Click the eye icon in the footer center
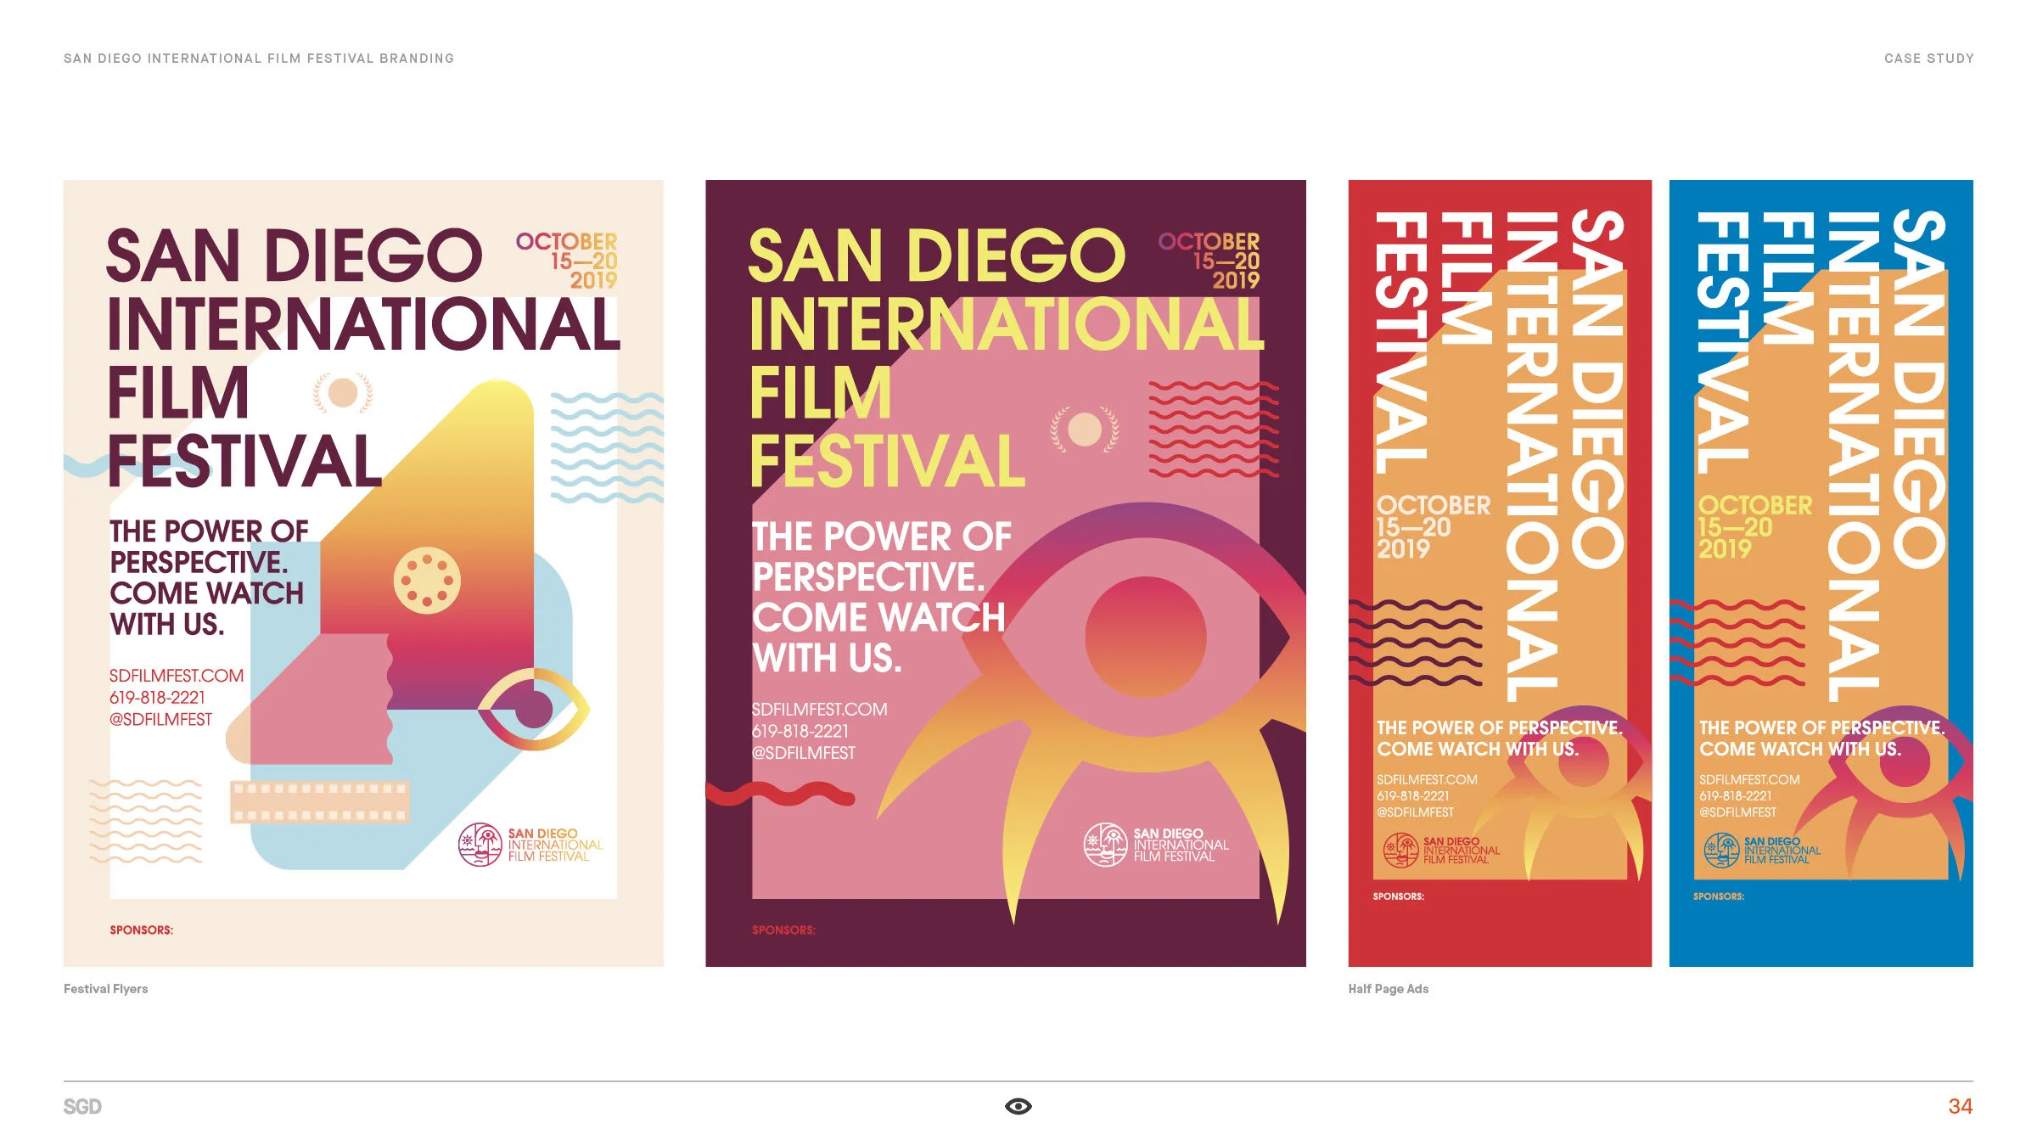 pyautogui.click(x=1018, y=1106)
